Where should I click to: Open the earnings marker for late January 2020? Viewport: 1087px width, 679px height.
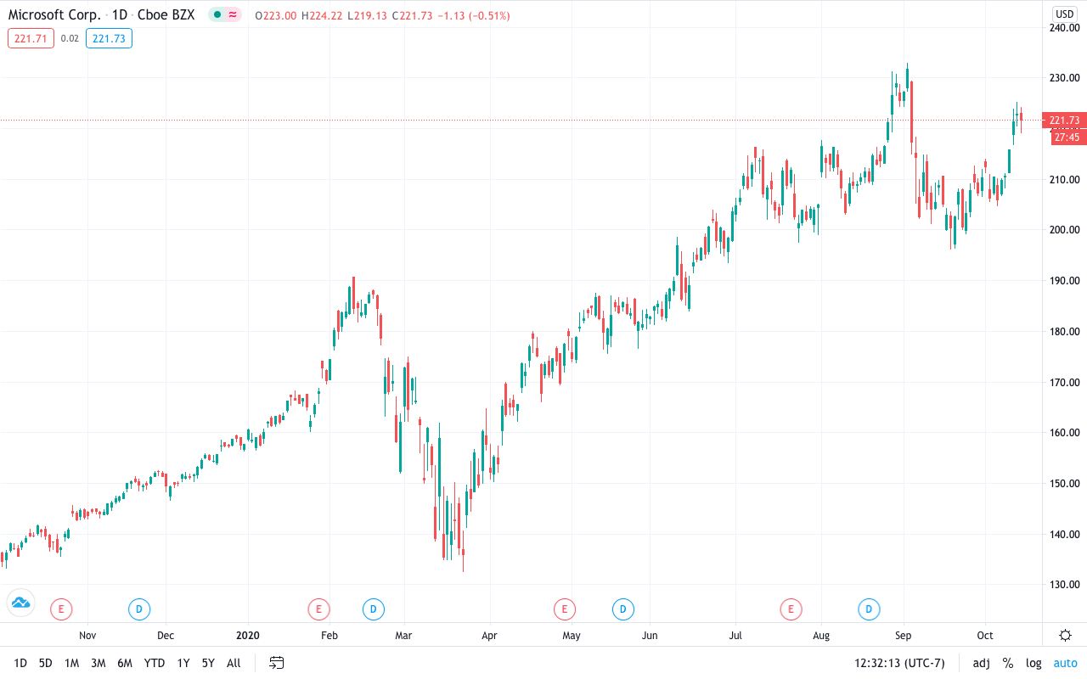coord(318,609)
